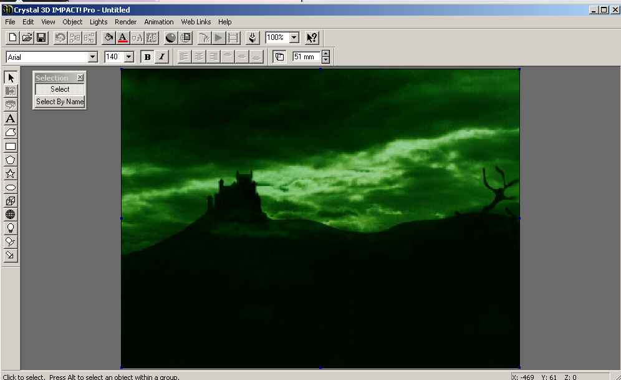Select the spotlight tool

click(x=11, y=241)
